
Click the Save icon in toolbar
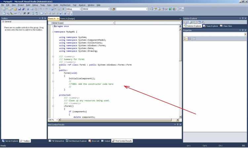click(x=19, y=9)
